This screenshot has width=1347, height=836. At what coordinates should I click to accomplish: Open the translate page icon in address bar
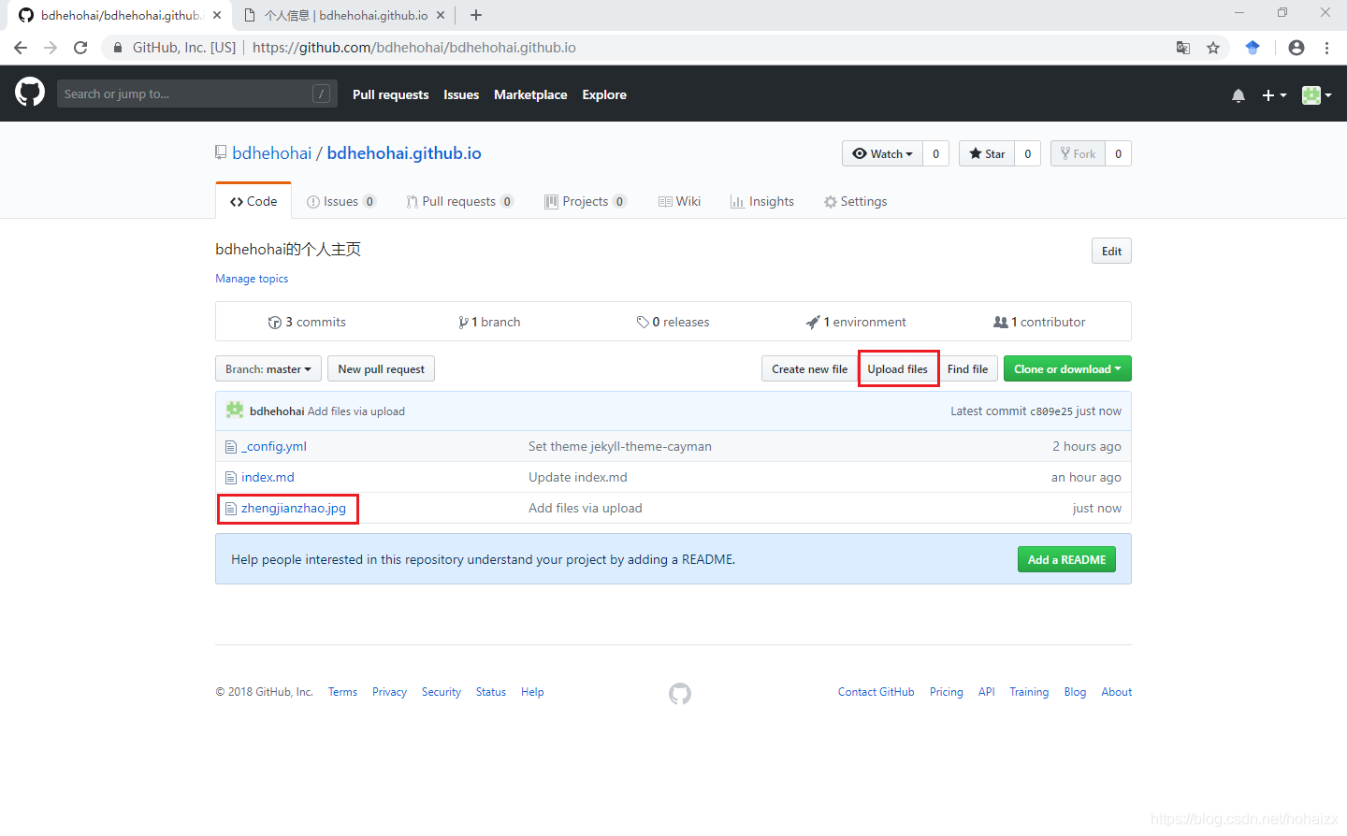pos(1183,48)
